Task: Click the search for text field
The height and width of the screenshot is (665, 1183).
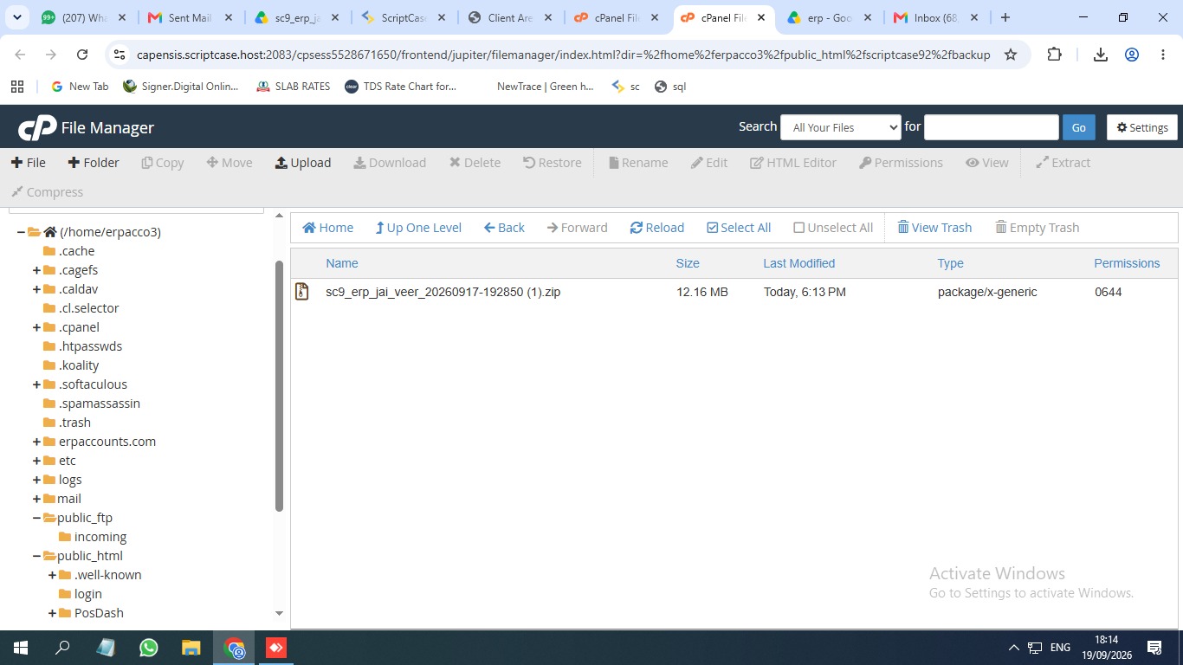Action: click(992, 127)
